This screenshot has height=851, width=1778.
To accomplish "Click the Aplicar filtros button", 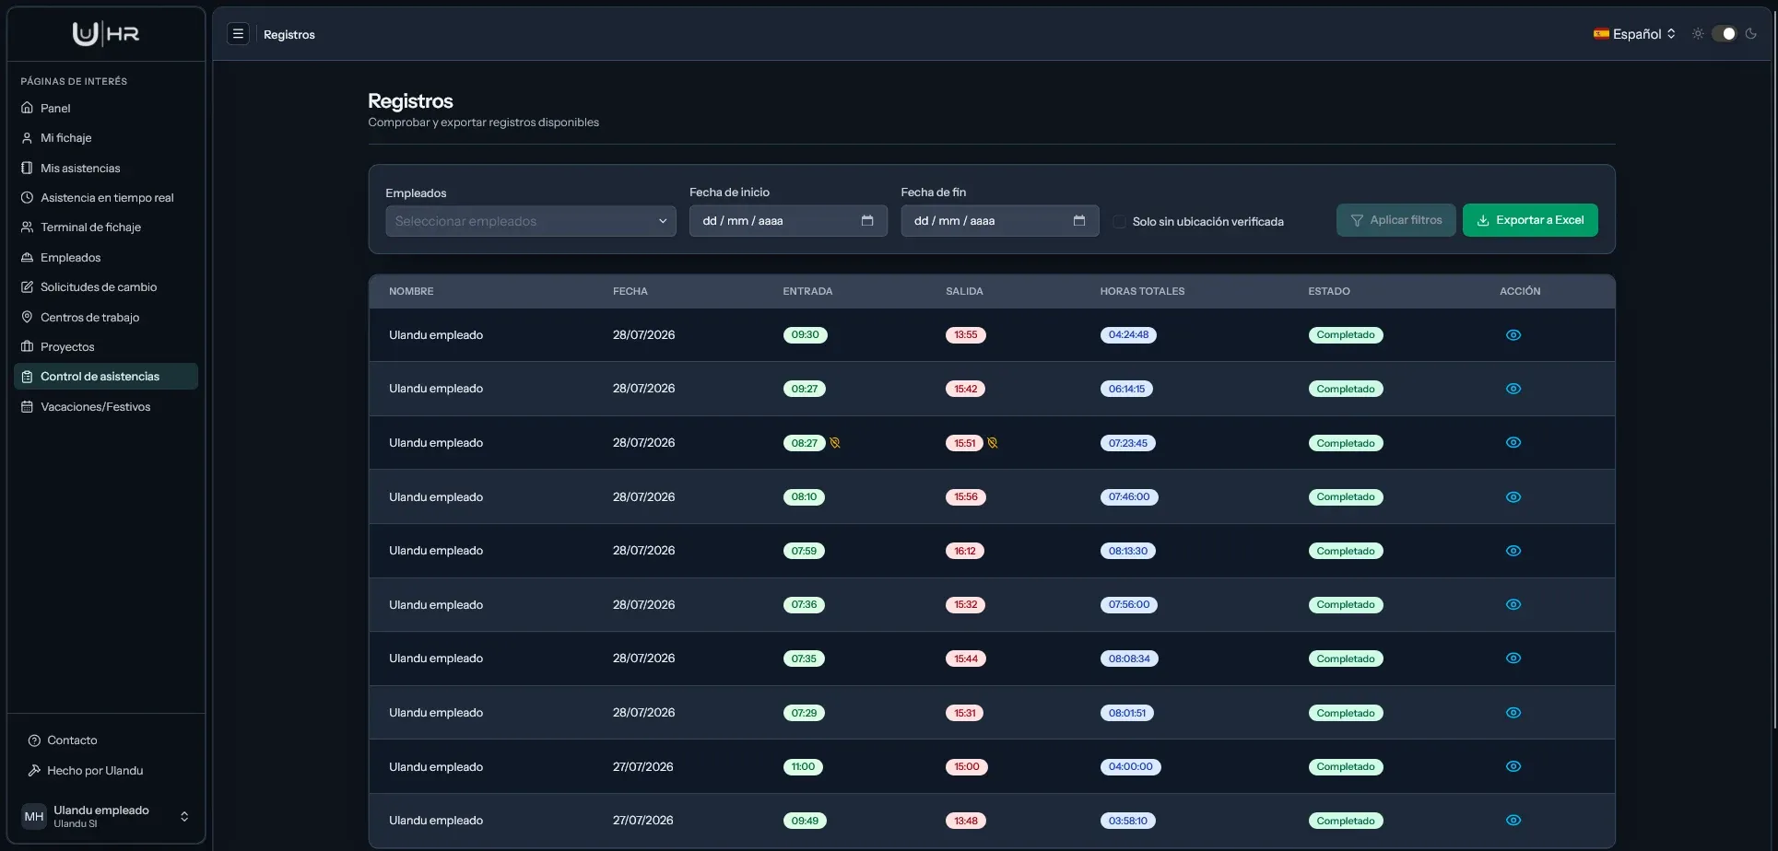I will coord(1396,220).
